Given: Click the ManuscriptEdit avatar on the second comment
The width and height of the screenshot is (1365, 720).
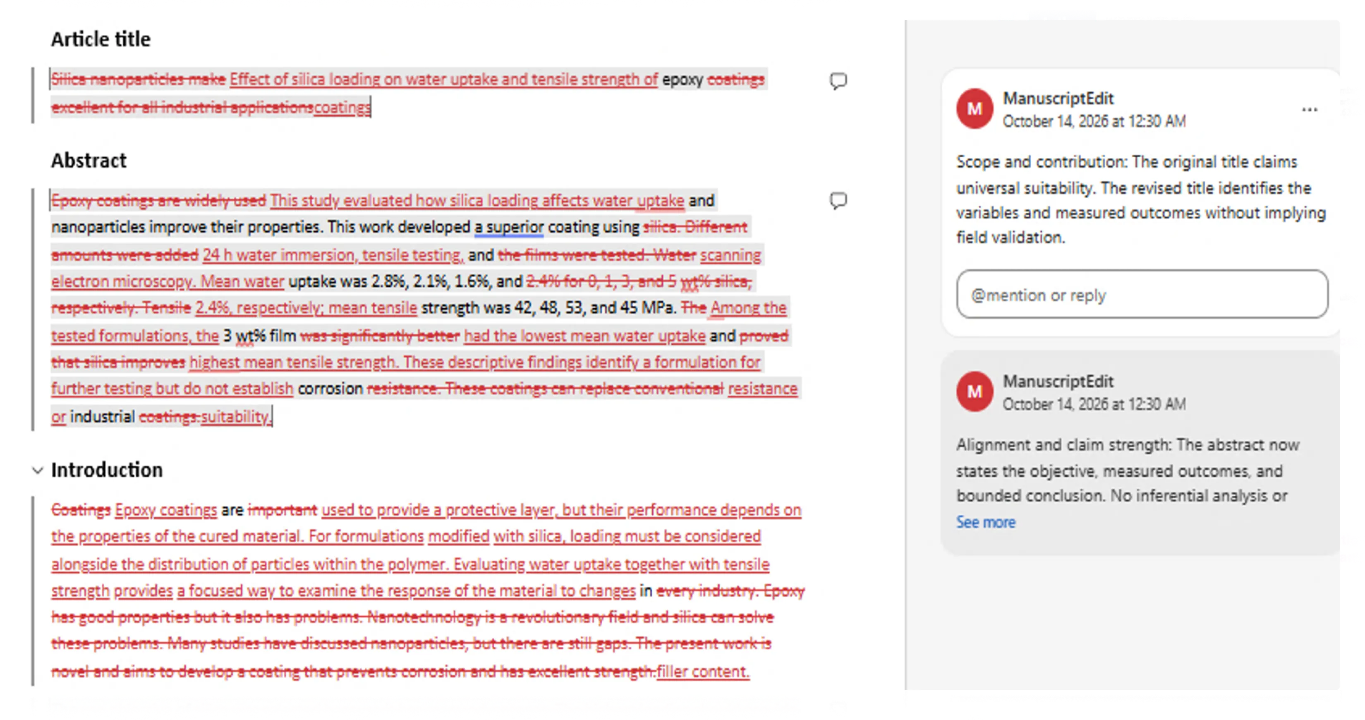Looking at the screenshot, I should [x=974, y=392].
